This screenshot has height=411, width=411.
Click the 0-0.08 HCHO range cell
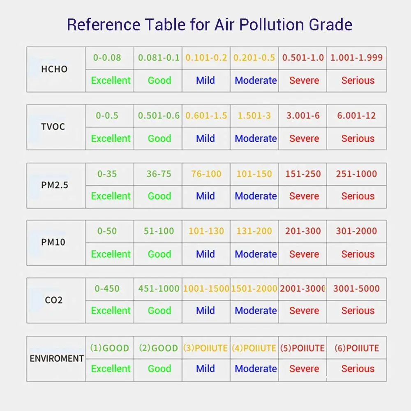(107, 58)
